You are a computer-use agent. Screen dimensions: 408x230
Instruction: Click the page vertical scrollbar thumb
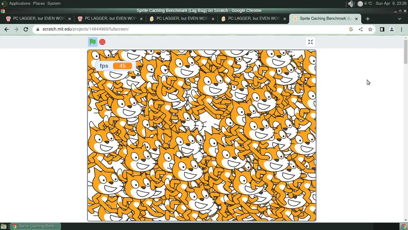tap(406, 52)
